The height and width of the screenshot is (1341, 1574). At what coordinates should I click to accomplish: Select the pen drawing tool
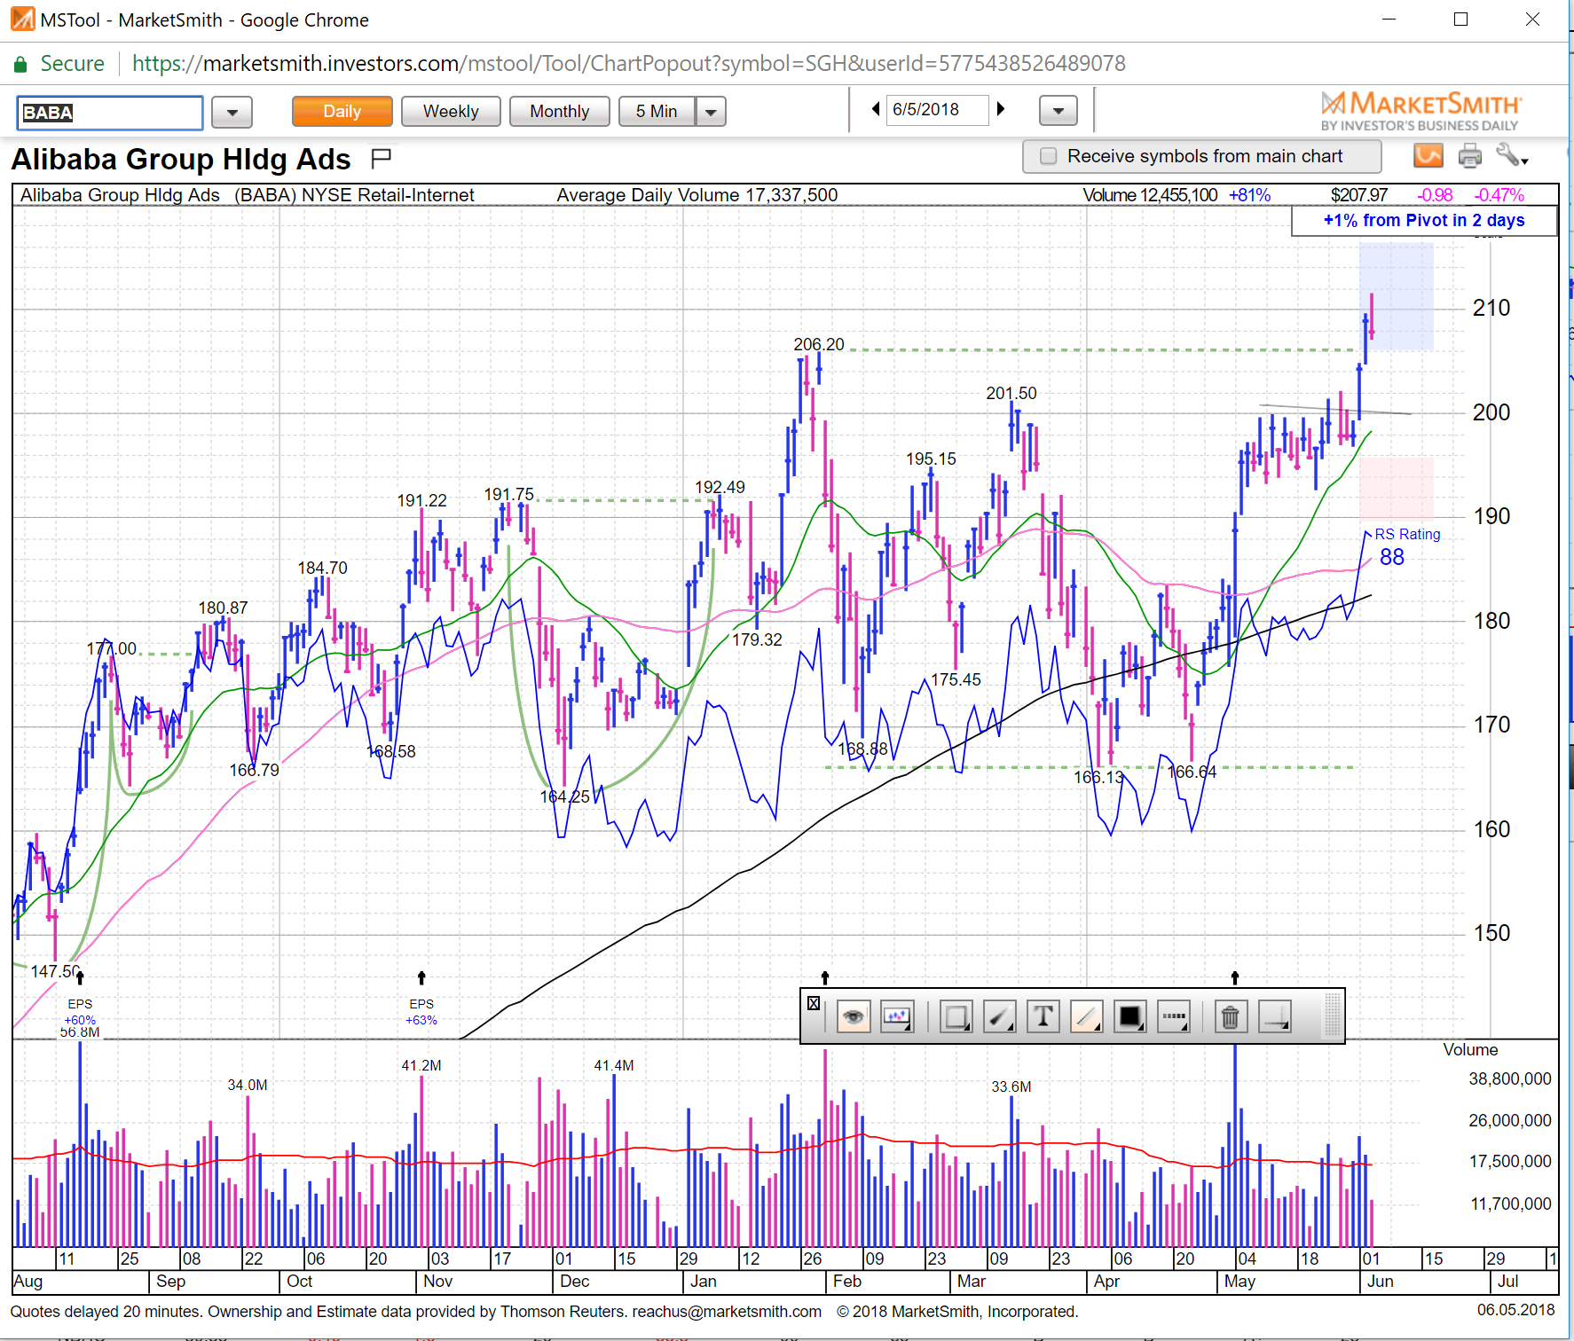pyautogui.click(x=1000, y=1016)
